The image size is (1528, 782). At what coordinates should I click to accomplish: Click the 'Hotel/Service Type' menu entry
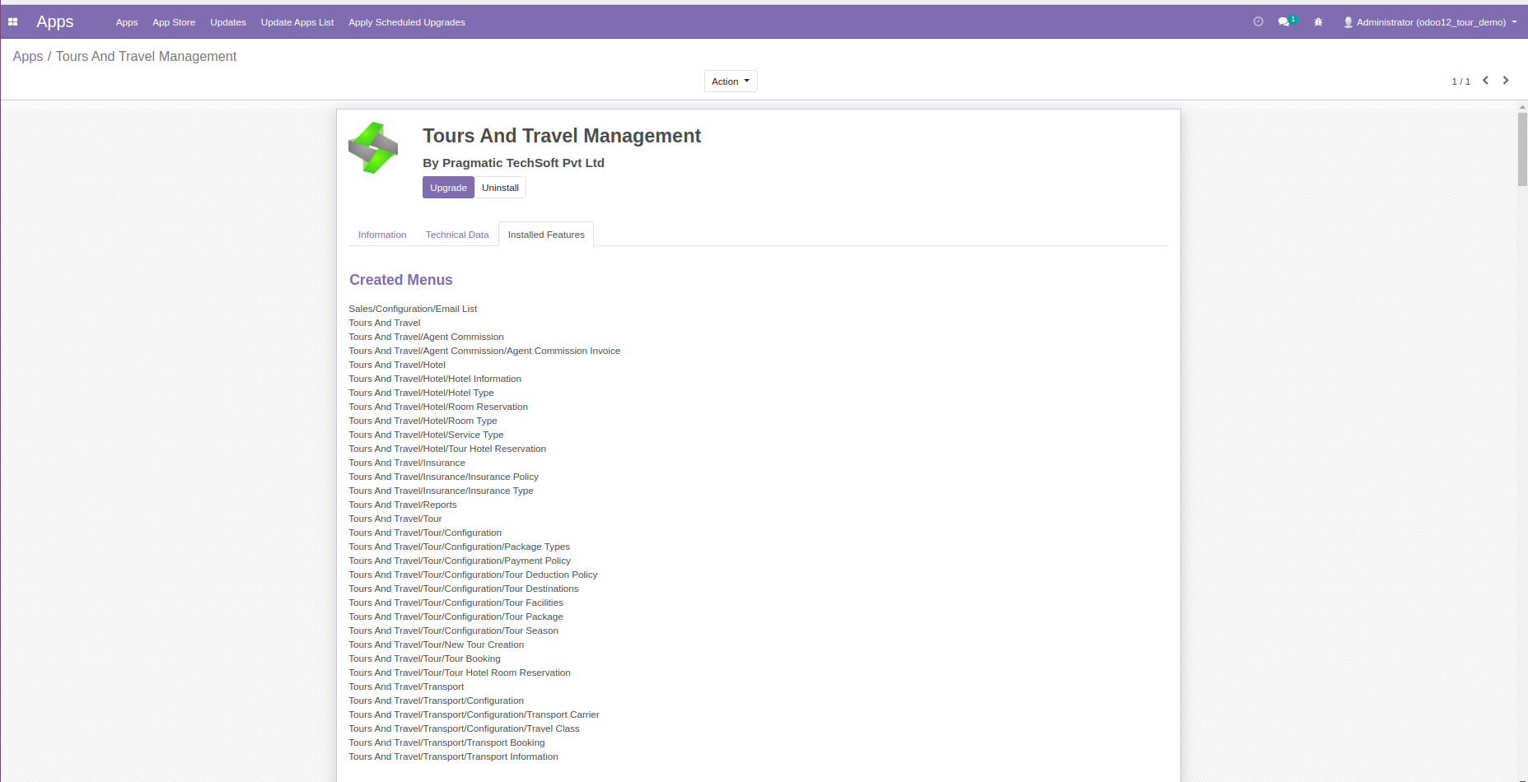pos(426,435)
